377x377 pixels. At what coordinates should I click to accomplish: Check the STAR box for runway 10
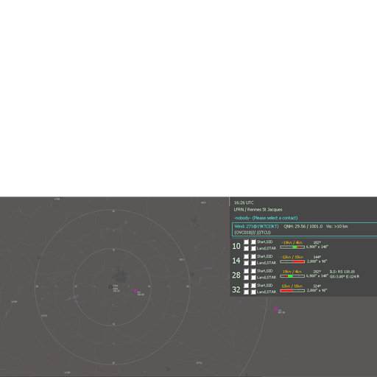[253, 249]
